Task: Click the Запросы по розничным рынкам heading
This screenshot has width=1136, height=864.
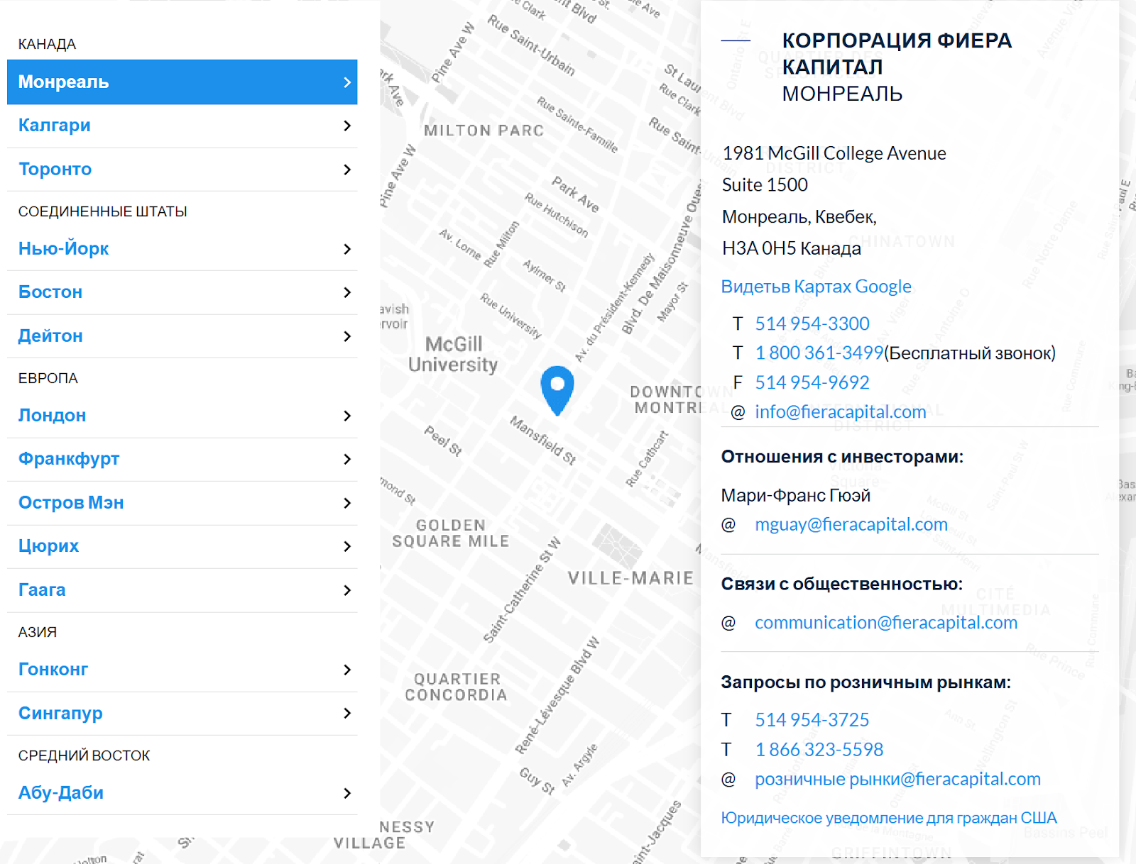Action: [x=865, y=682]
